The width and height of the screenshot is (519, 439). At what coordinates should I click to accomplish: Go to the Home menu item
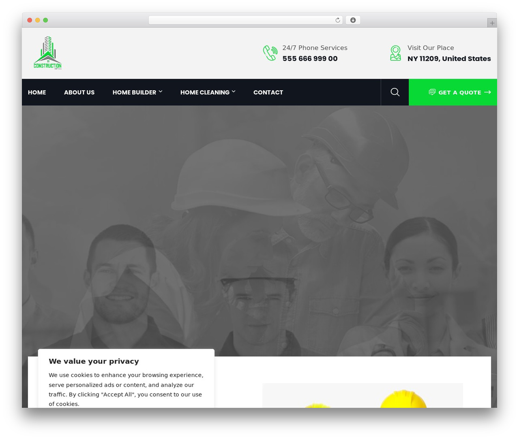pos(37,92)
